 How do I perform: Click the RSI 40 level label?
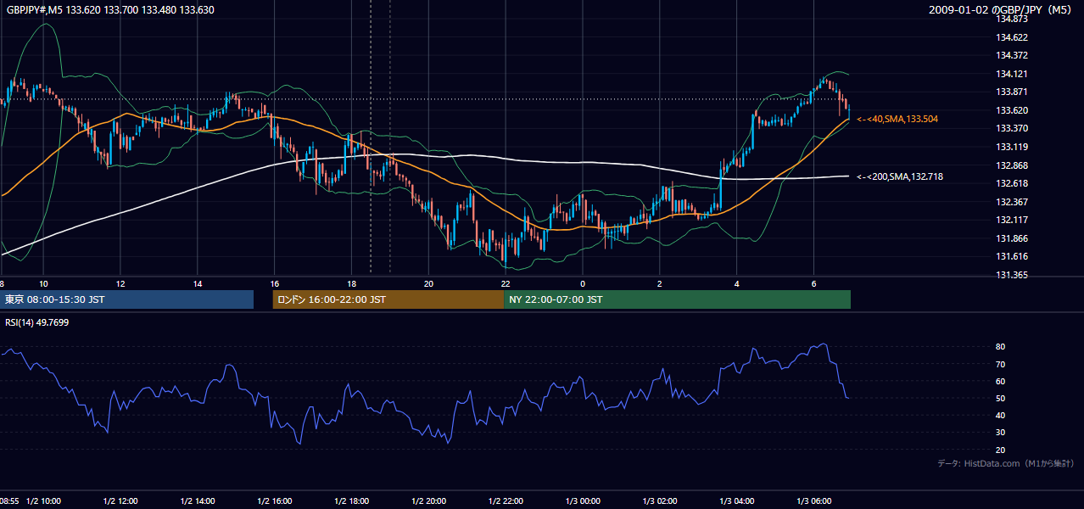click(x=1001, y=415)
